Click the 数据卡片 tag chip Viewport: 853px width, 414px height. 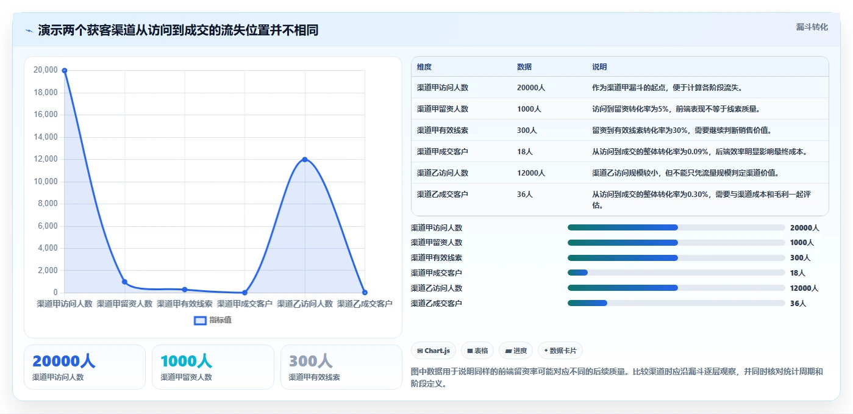pyautogui.click(x=560, y=351)
